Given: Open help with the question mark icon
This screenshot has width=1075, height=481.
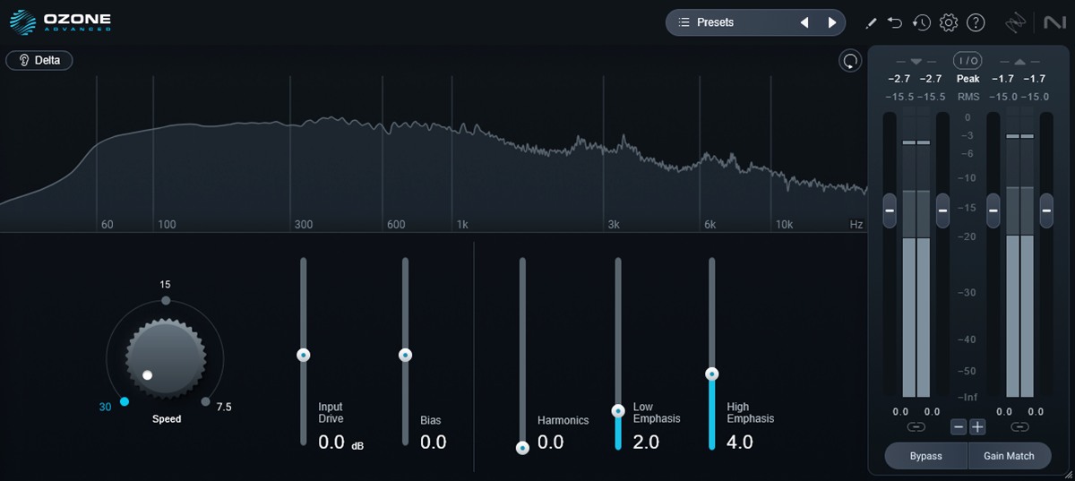Looking at the screenshot, I should [x=976, y=22].
